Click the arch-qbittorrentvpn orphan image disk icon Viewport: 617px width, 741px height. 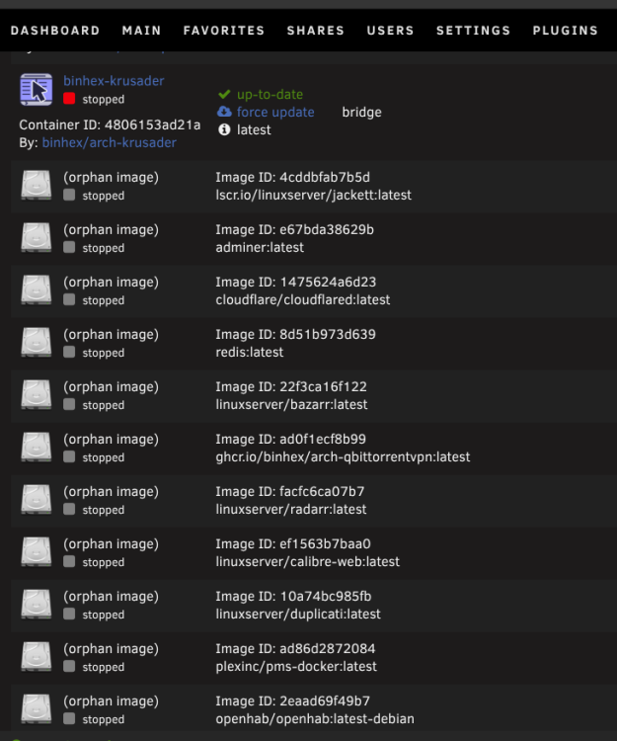click(36, 448)
